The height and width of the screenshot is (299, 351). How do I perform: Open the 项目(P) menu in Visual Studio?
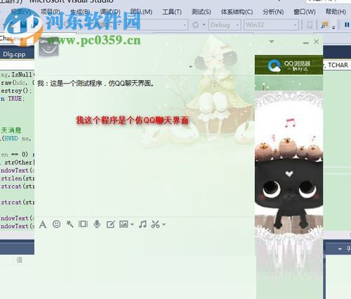tap(50, 12)
